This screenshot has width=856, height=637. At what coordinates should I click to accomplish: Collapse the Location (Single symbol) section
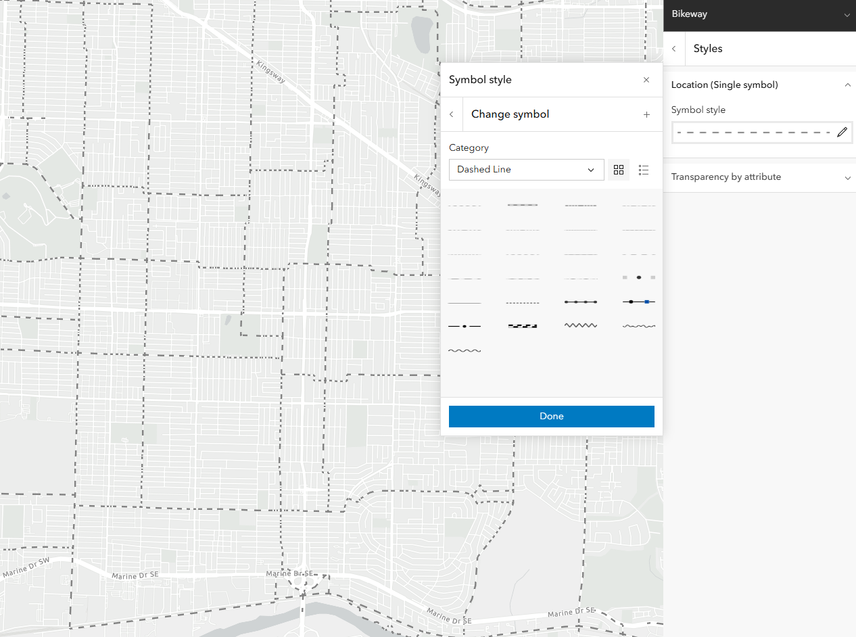point(848,85)
